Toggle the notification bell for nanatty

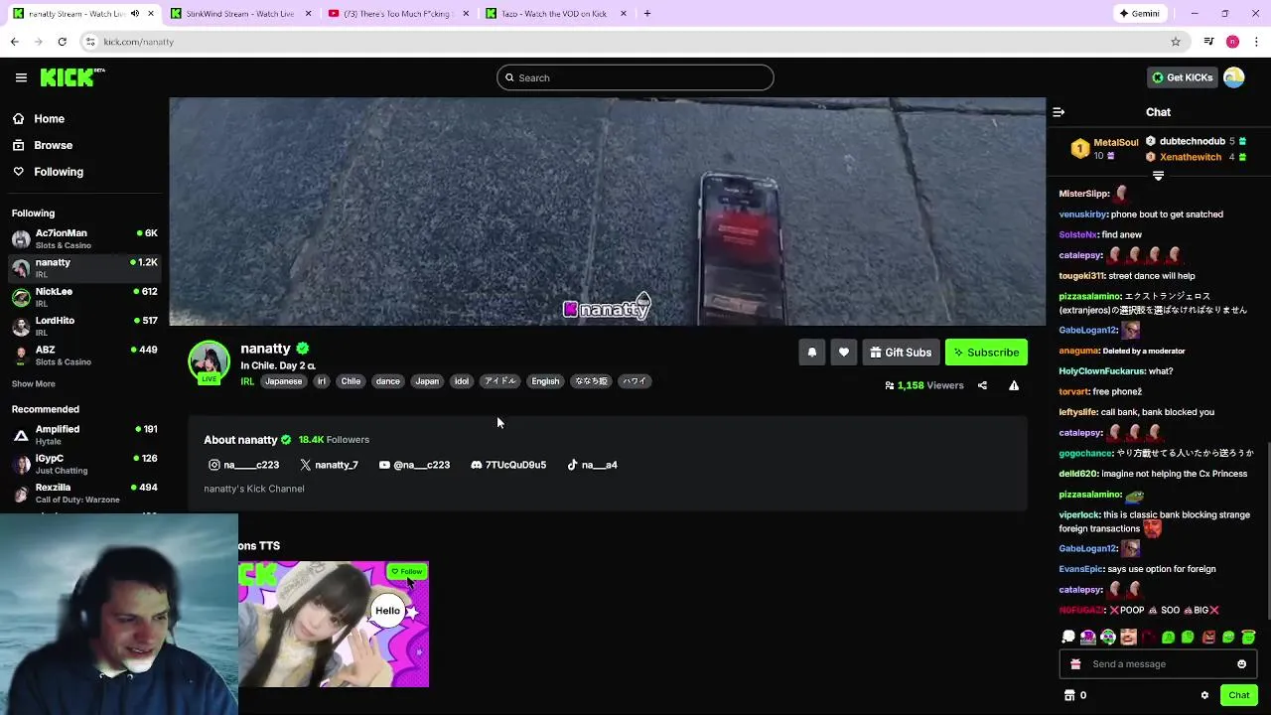[811, 353]
